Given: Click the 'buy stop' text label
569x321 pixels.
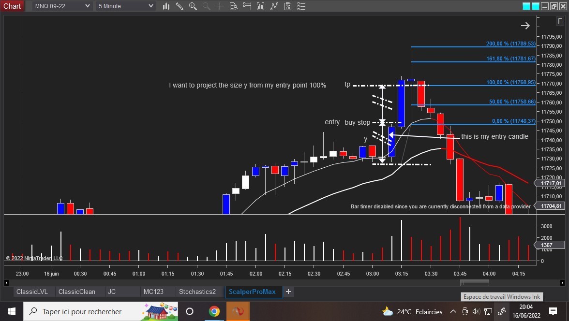Looking at the screenshot, I should point(358,123).
